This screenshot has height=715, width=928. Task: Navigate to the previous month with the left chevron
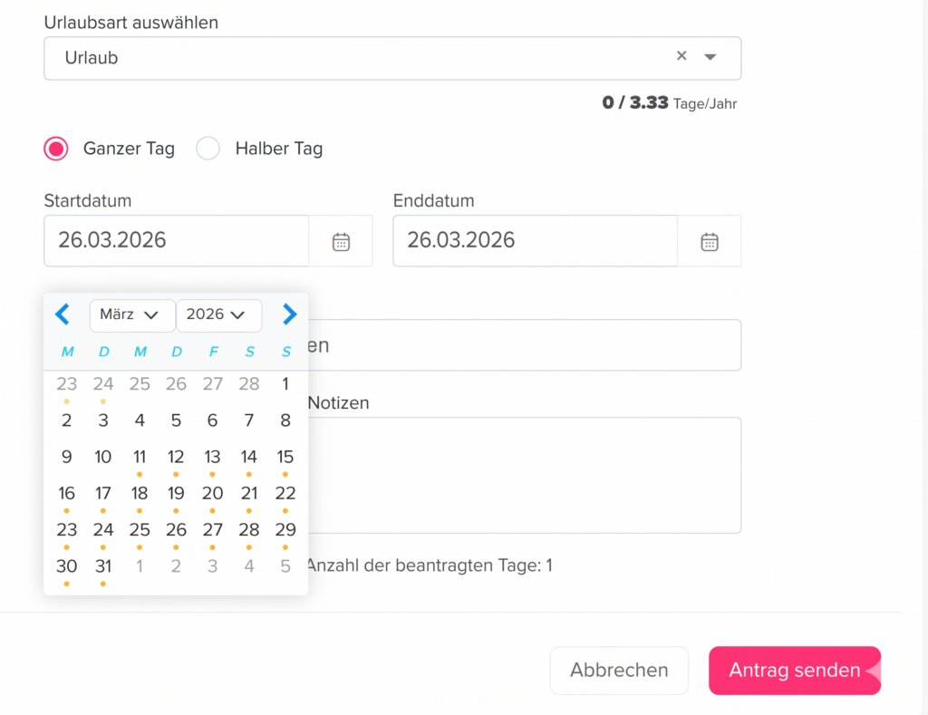coord(62,314)
